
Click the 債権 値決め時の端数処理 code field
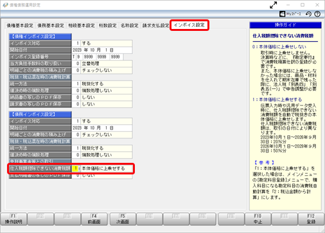[x=76, y=91]
